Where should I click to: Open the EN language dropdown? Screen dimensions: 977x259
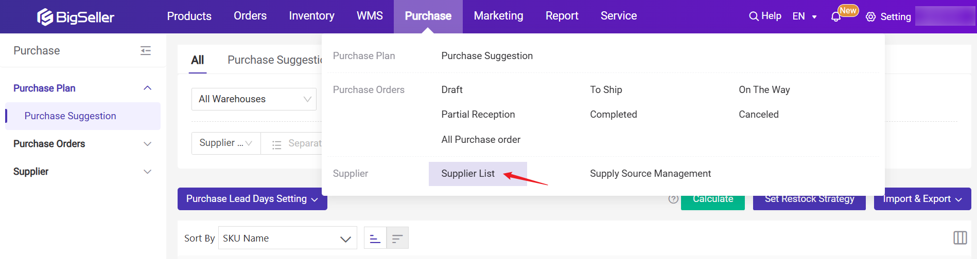click(804, 16)
